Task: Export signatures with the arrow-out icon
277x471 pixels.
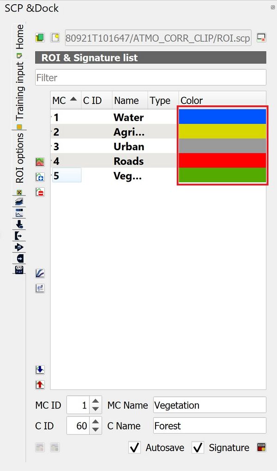Action: [18, 235]
